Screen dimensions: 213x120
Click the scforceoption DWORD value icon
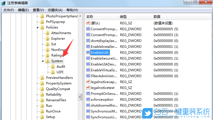(88, 99)
